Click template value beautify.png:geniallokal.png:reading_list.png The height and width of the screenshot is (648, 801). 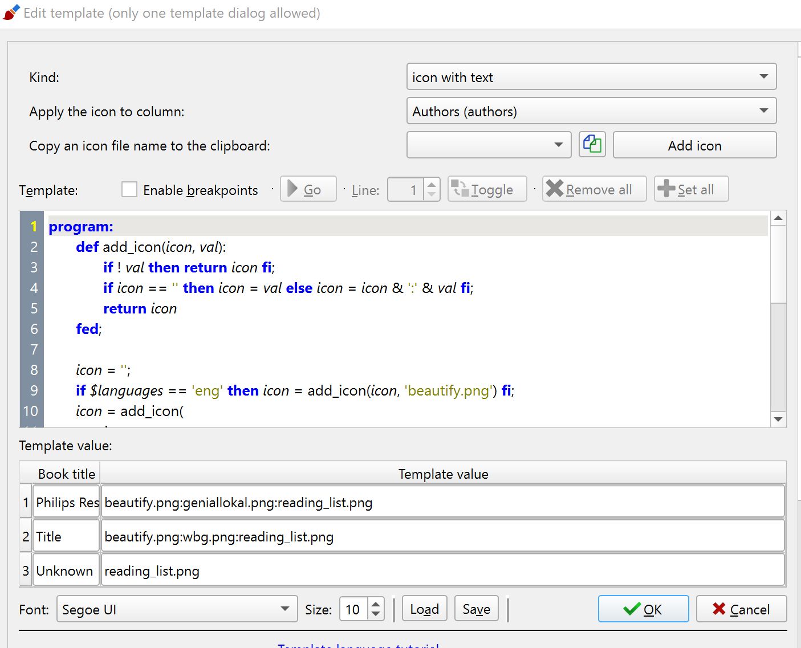click(443, 502)
